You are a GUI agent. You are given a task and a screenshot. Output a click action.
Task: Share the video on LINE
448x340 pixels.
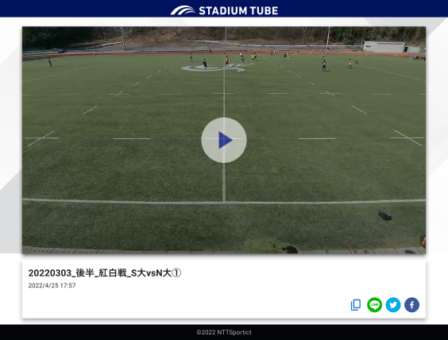click(374, 305)
